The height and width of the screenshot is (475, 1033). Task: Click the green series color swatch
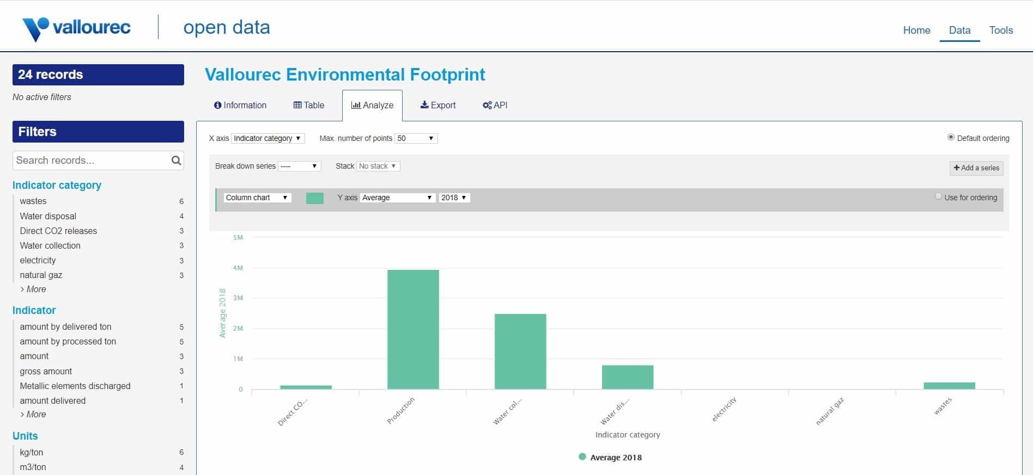click(x=315, y=198)
